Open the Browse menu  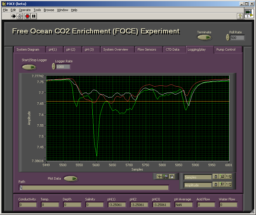coord(49,10)
